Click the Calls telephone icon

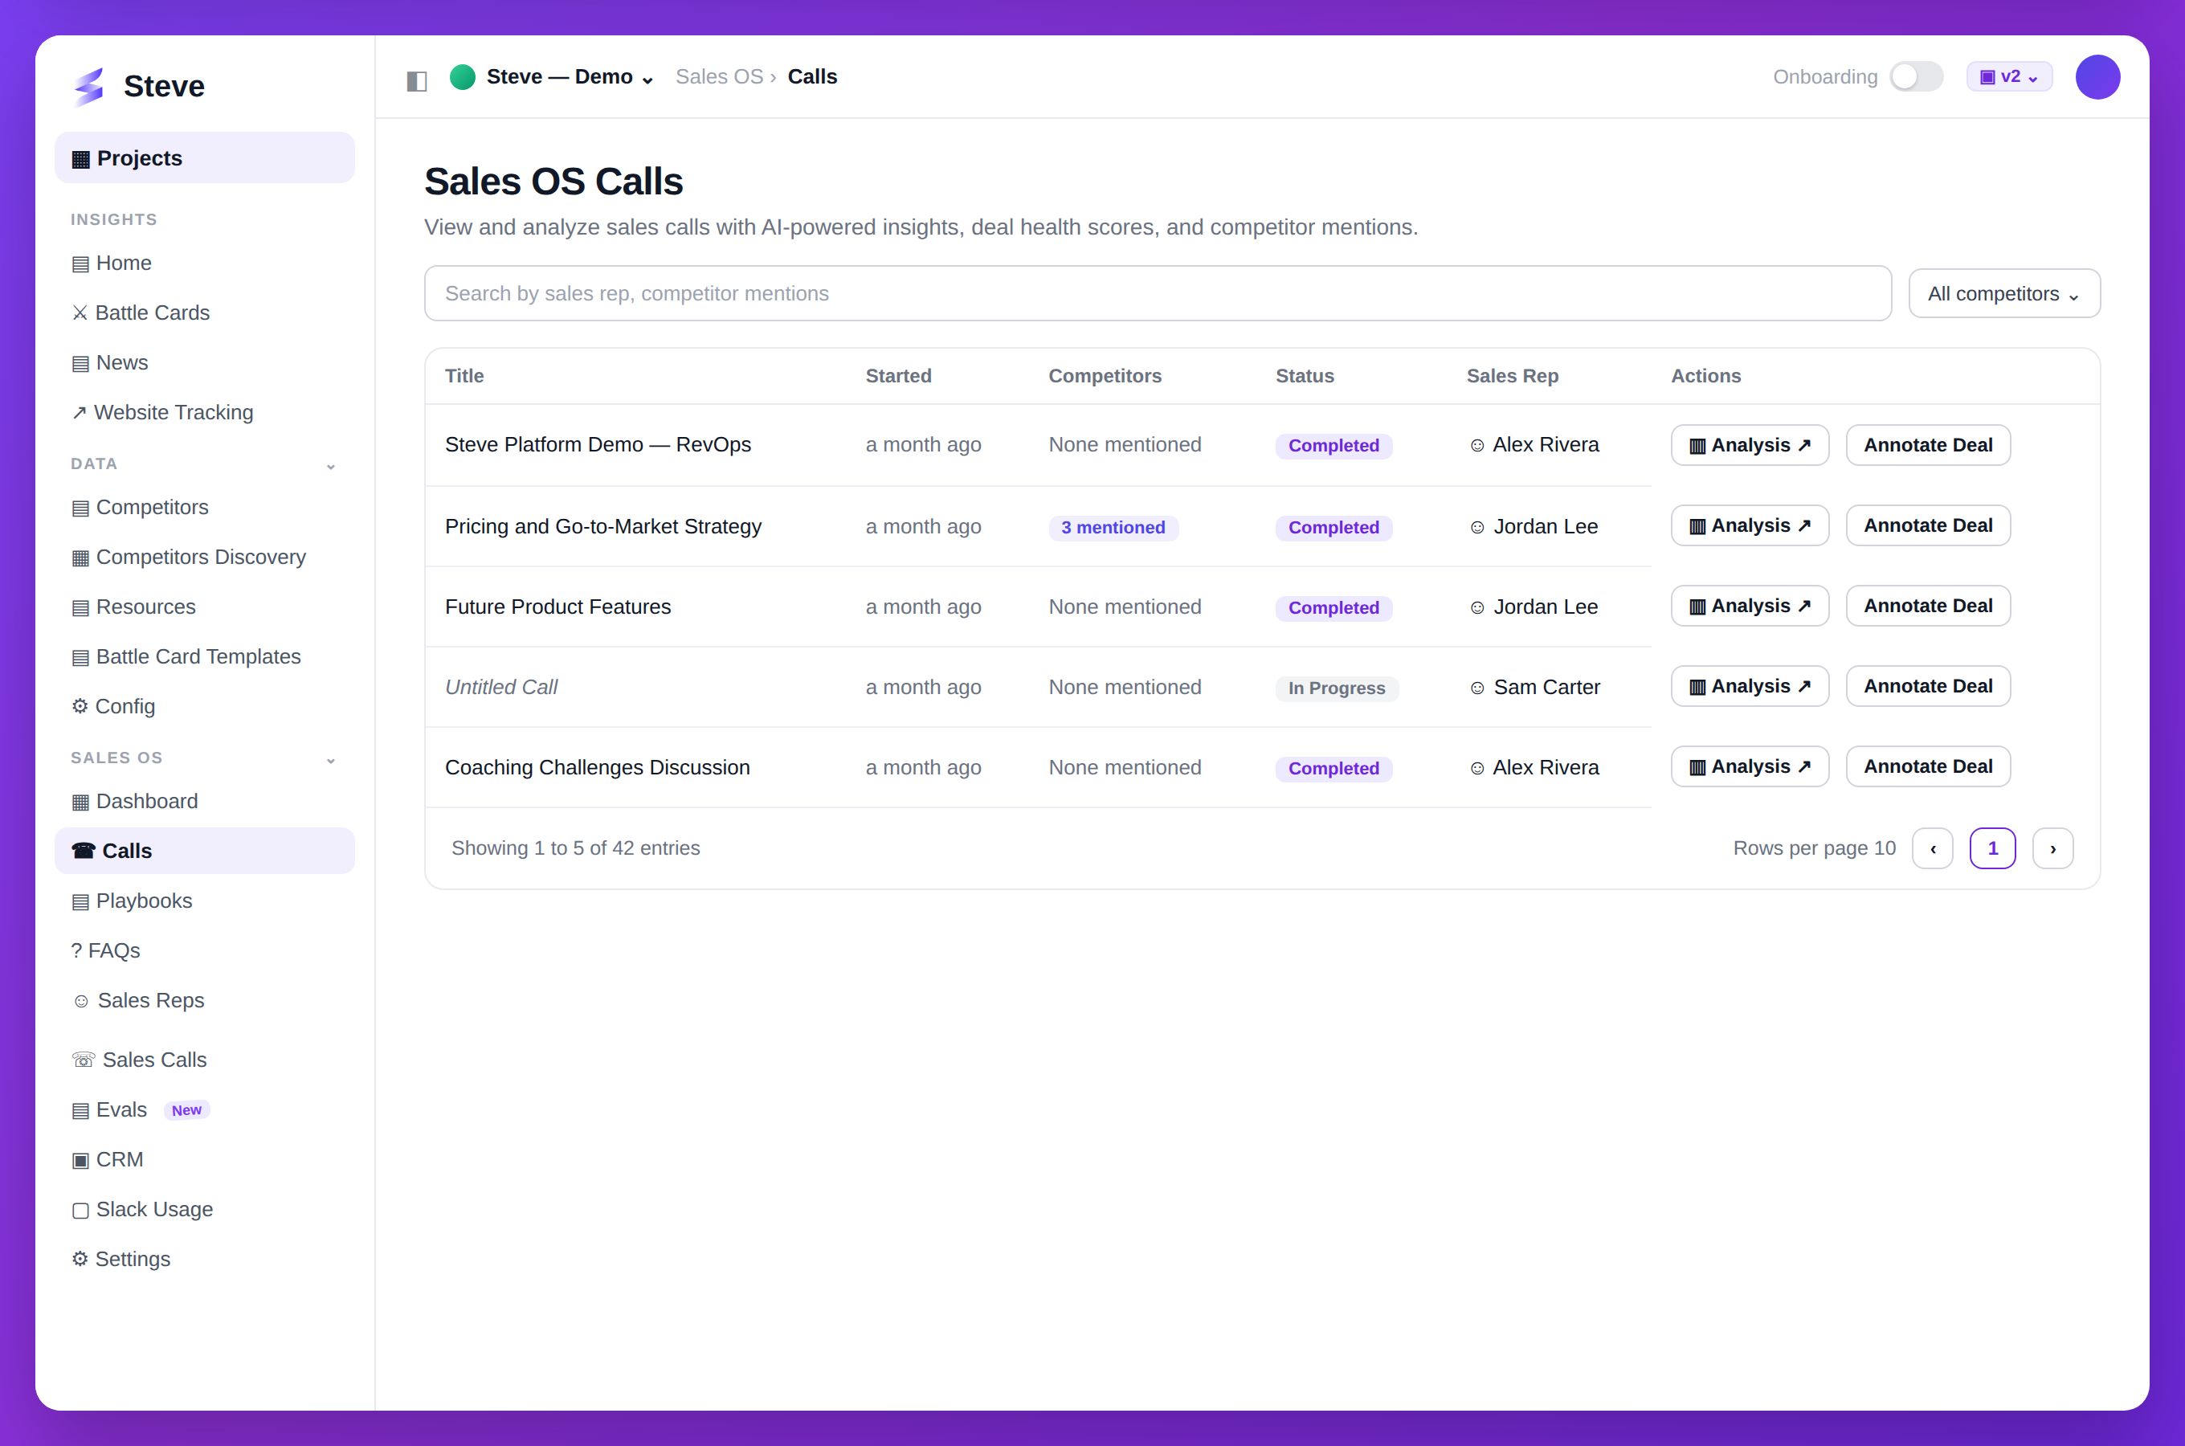83,852
